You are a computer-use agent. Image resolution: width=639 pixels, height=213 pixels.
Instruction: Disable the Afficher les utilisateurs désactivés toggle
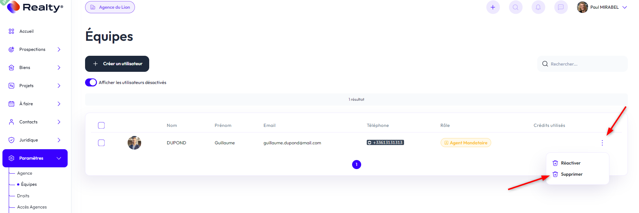pos(91,83)
